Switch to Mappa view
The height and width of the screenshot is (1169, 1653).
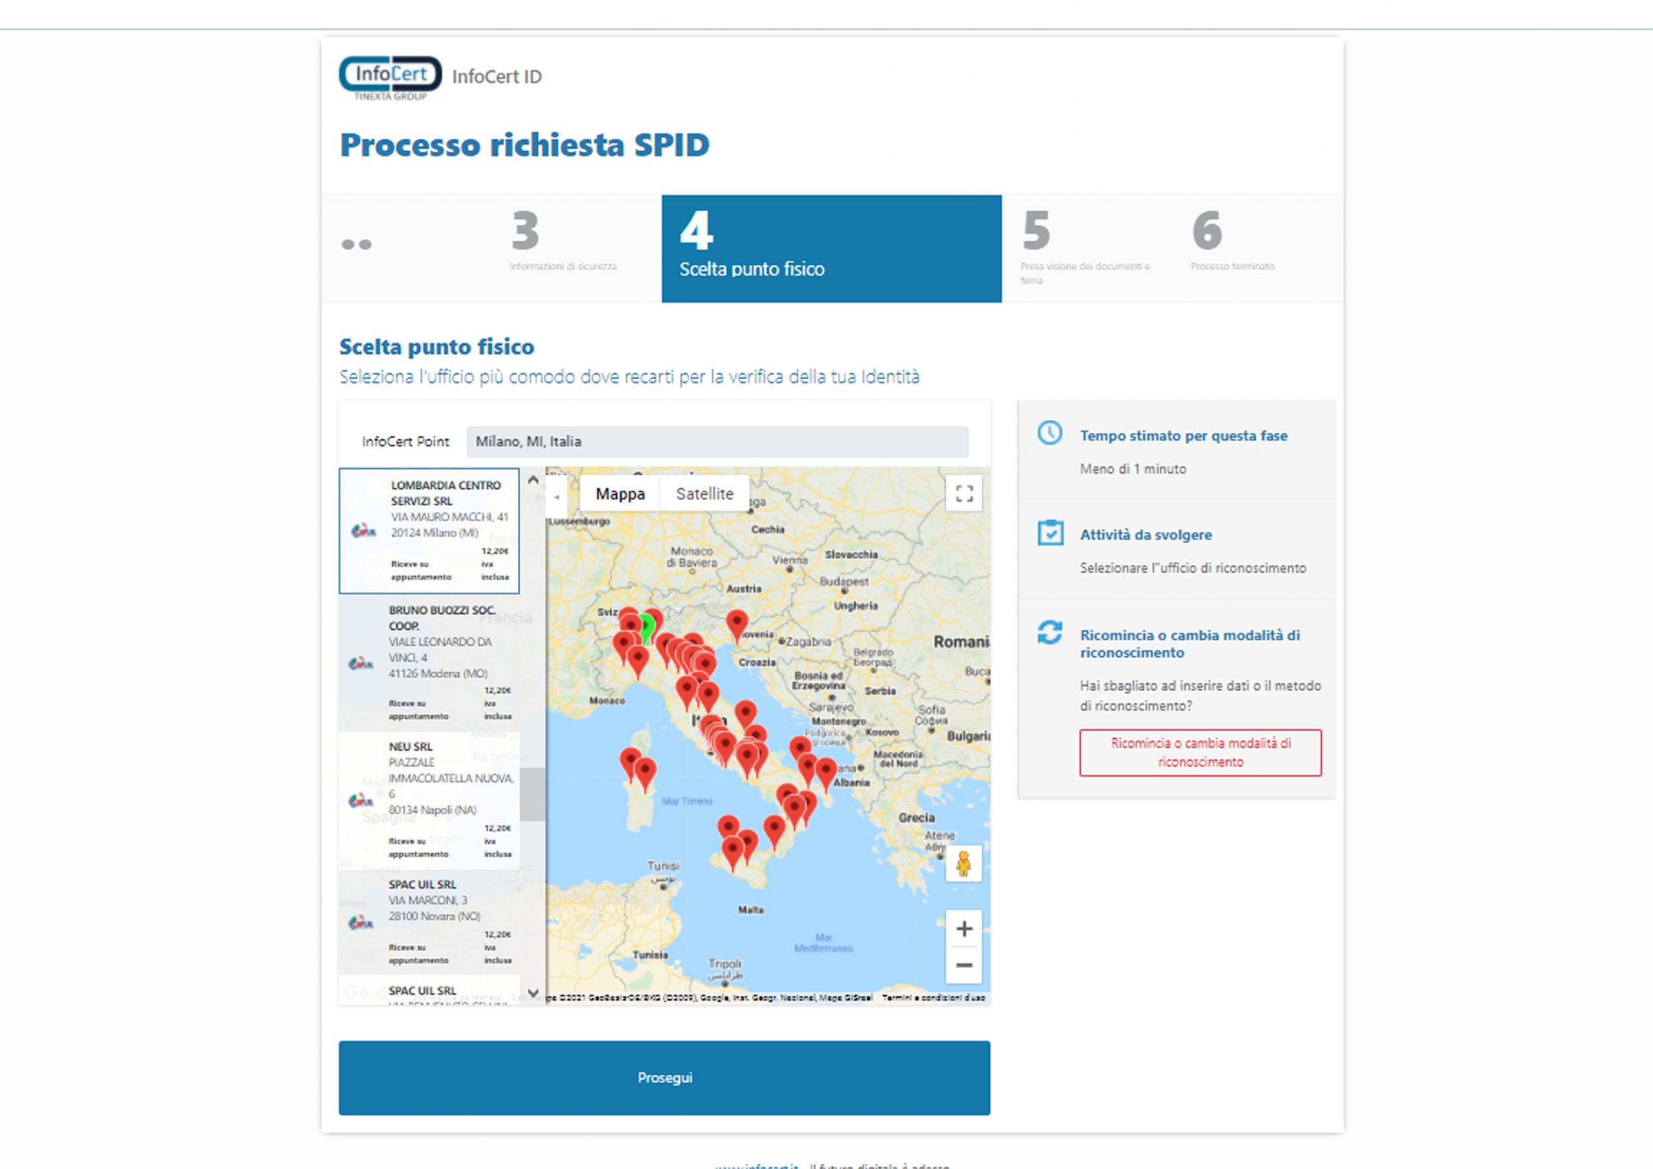[x=620, y=494]
